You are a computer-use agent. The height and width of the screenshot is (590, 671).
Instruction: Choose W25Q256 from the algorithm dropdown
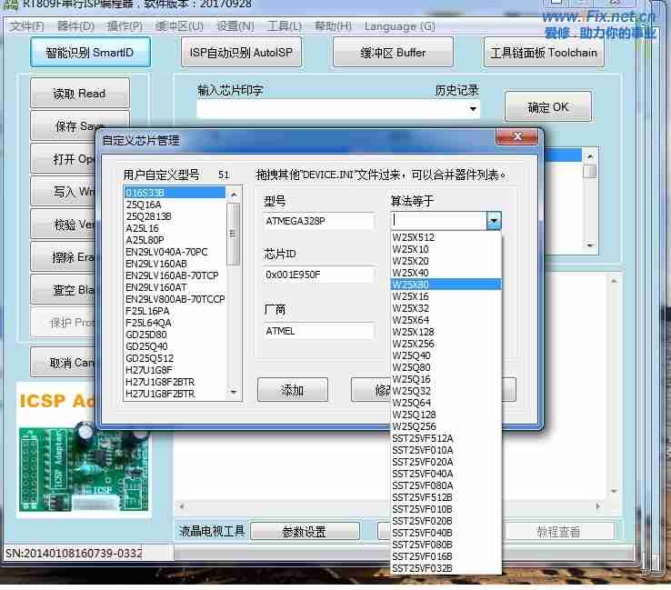point(446,426)
